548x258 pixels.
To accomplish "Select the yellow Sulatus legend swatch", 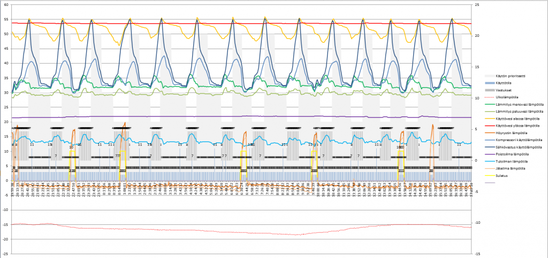I will click(x=489, y=175).
